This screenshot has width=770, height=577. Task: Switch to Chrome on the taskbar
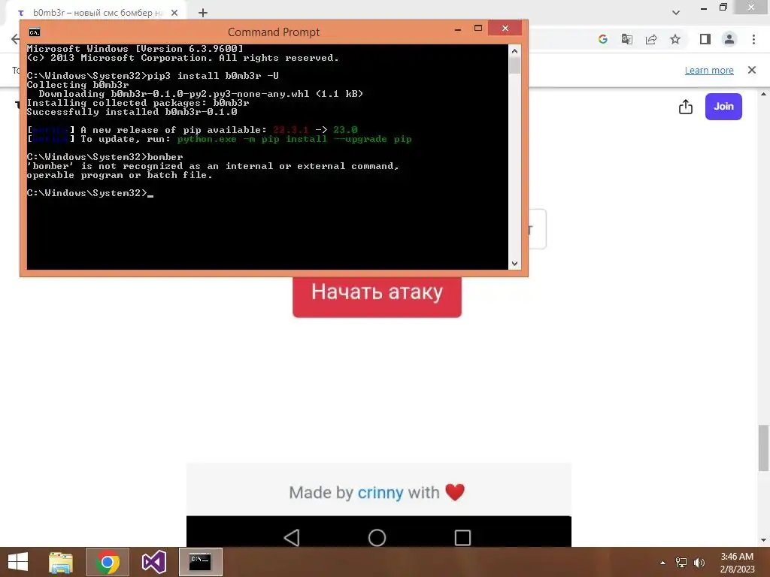[108, 562]
